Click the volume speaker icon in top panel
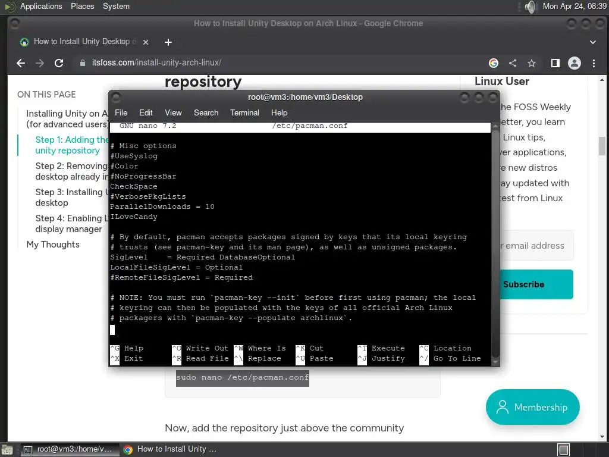The width and height of the screenshot is (609, 457). tap(530, 7)
